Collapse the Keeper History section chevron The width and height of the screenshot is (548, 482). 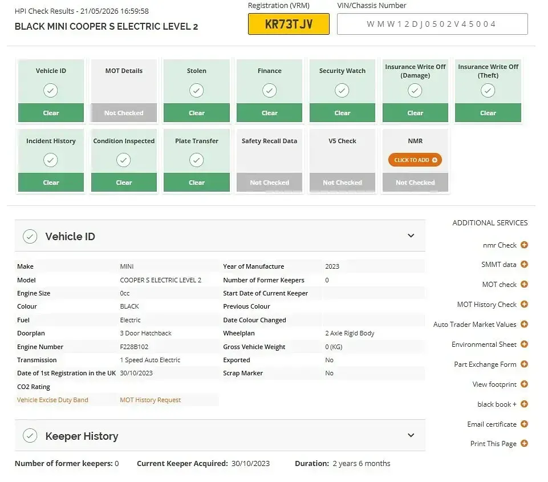point(411,435)
